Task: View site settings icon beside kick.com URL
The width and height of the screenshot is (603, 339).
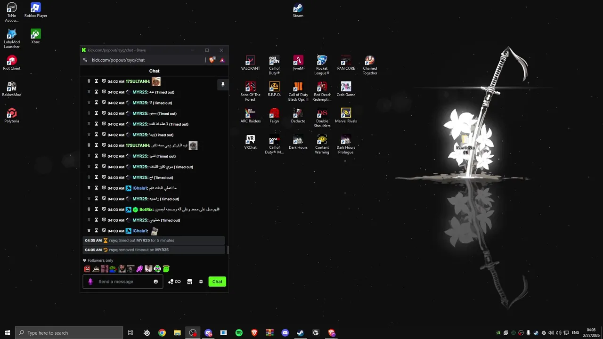Action: tap(85, 60)
